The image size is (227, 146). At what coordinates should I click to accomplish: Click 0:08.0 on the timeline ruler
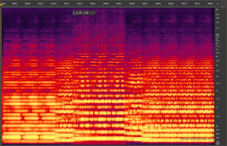[210, 3]
